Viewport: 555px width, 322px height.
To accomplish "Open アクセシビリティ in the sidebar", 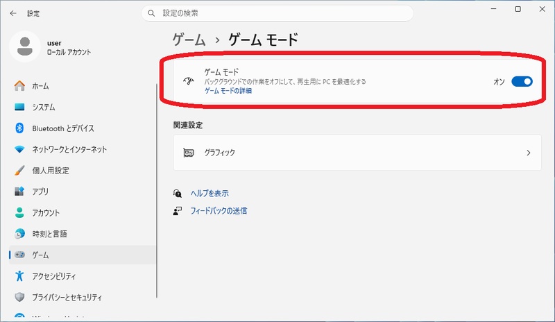I will pyautogui.click(x=83, y=276).
